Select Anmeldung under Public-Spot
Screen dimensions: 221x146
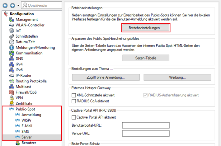tap(31, 115)
